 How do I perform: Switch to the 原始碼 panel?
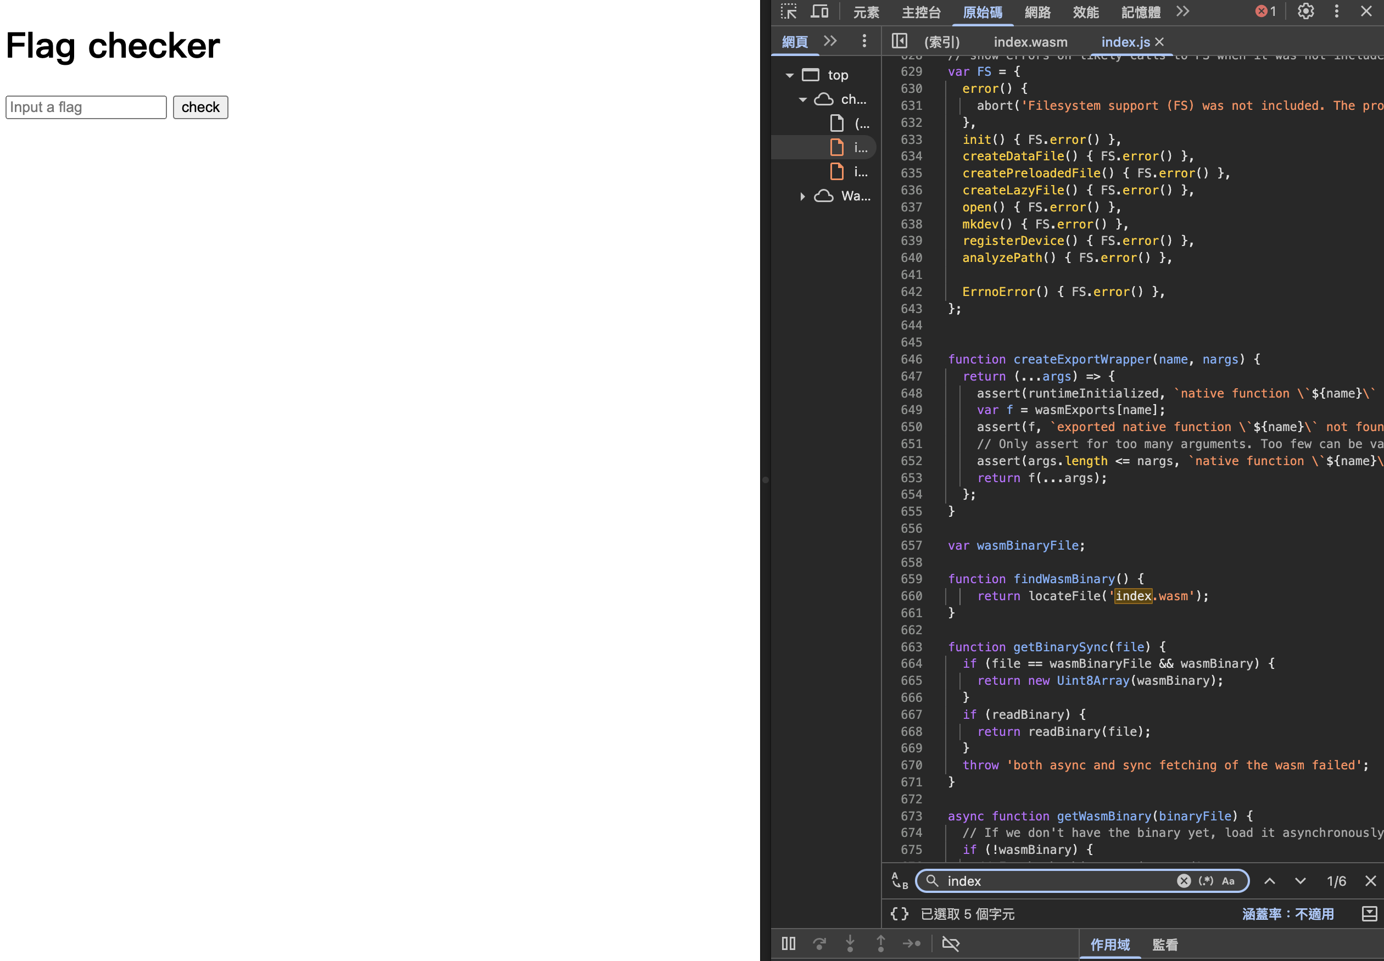(x=983, y=12)
